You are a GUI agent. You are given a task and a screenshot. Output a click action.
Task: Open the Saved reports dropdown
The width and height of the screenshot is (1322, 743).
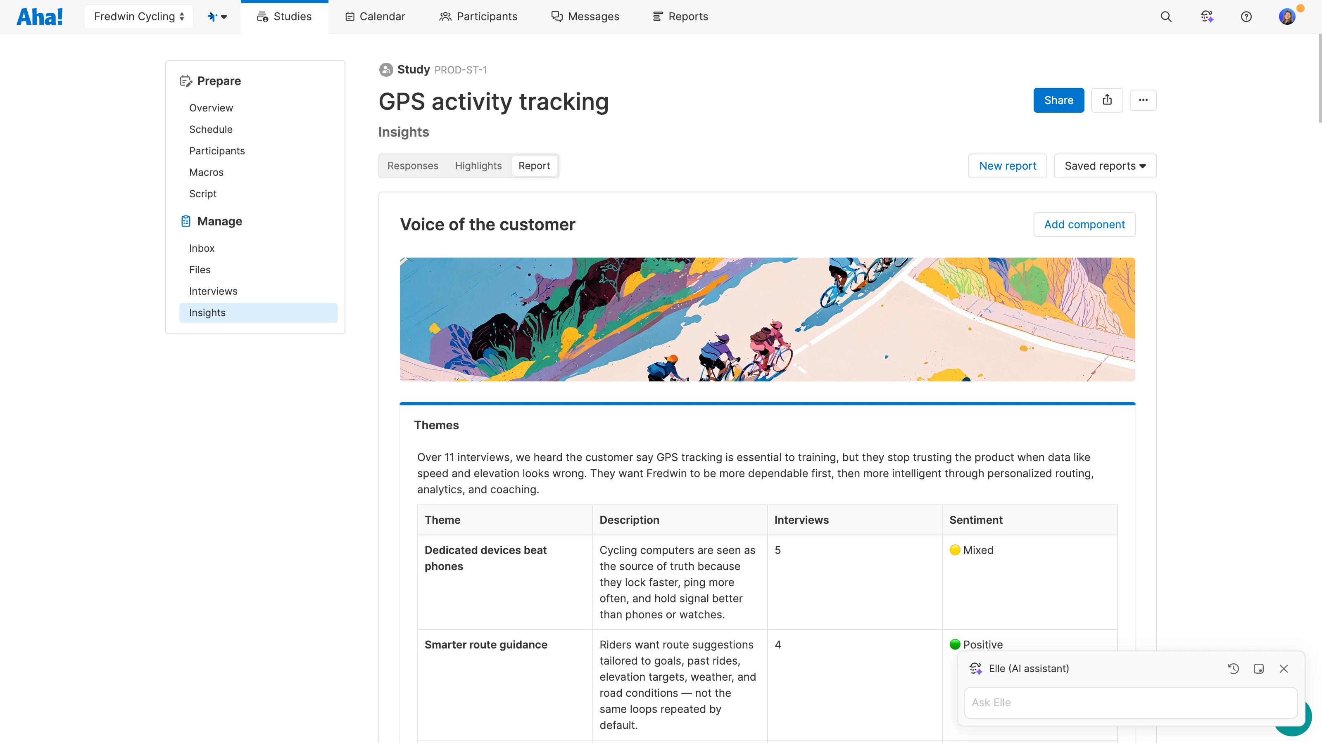[1105, 166]
